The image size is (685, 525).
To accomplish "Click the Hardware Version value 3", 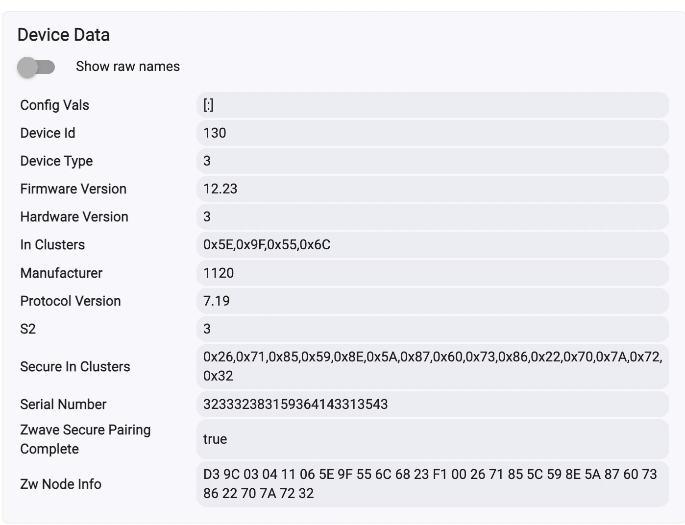I will pos(433,216).
